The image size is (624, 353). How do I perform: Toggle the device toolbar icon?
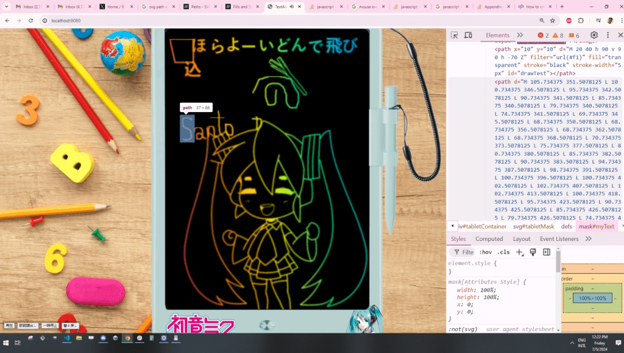(469, 35)
